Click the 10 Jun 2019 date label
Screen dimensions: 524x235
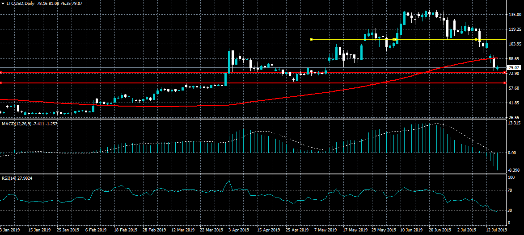412,230
